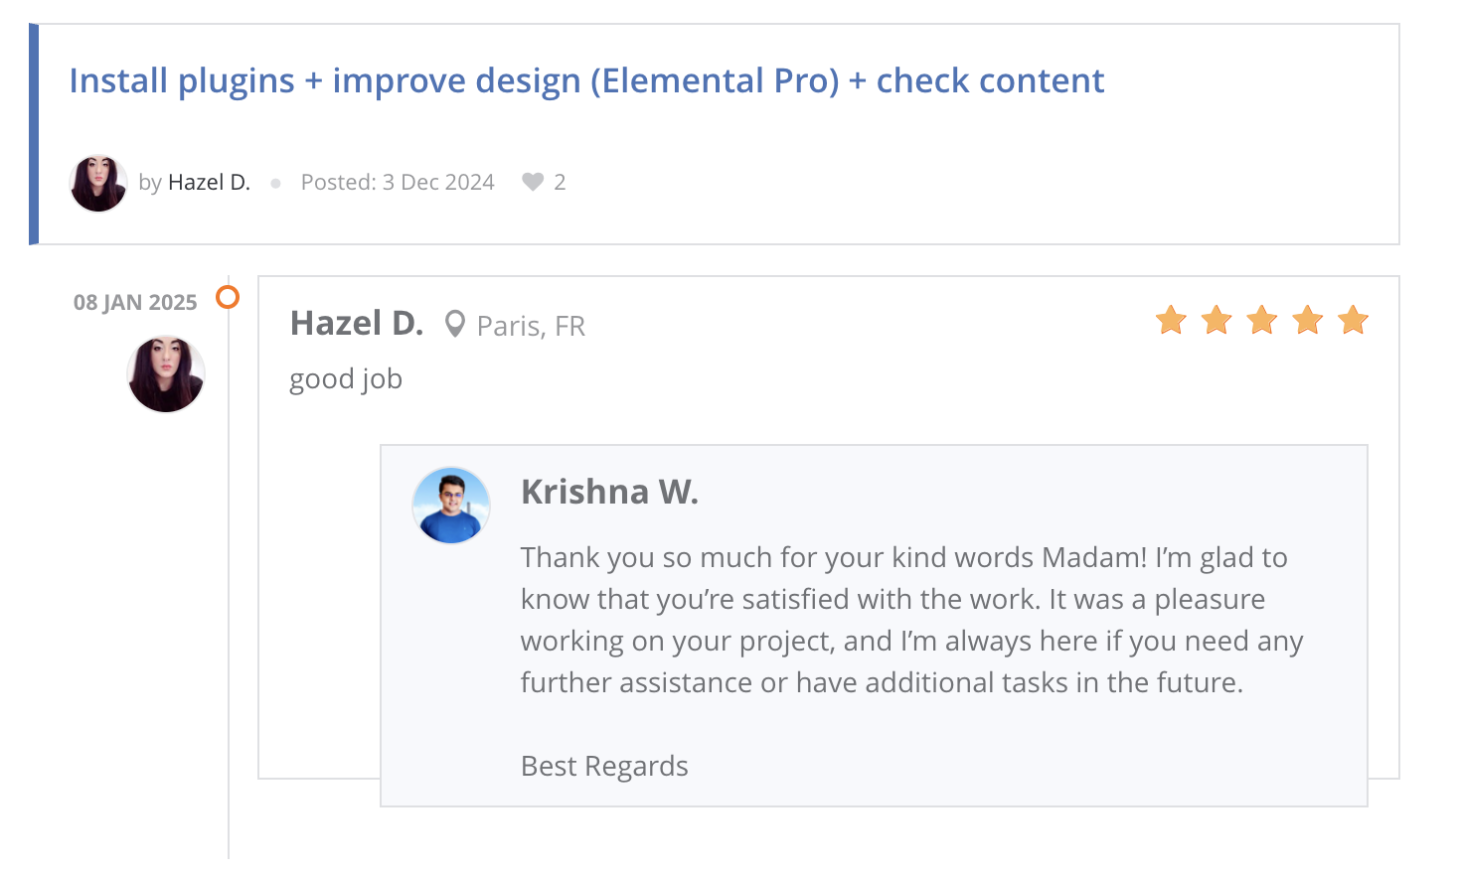Image resolution: width=1459 pixels, height=874 pixels.
Task: Click the Paris, FR location text
Action: pyautogui.click(x=531, y=326)
